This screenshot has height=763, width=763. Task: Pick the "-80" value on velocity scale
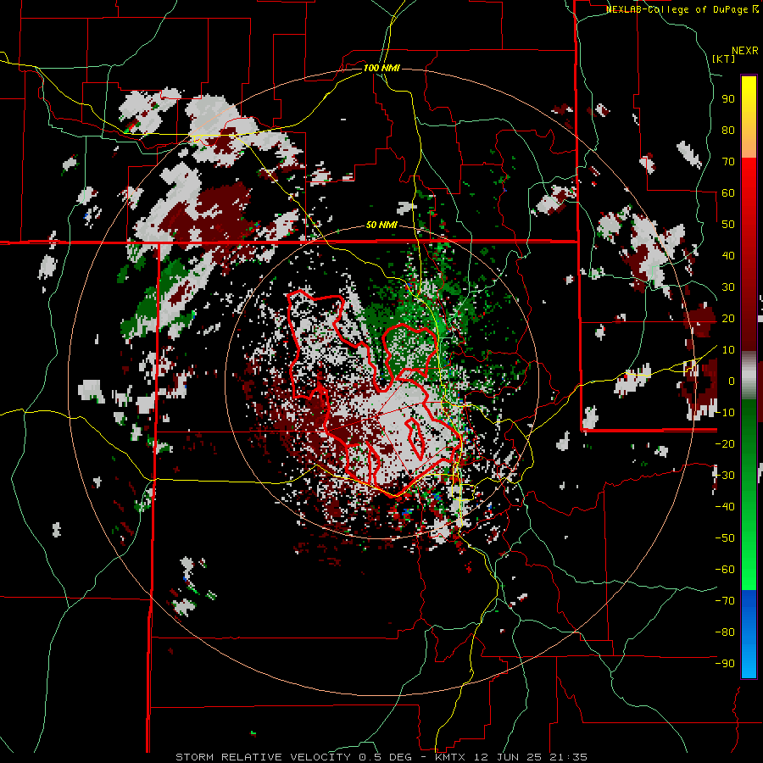click(725, 632)
